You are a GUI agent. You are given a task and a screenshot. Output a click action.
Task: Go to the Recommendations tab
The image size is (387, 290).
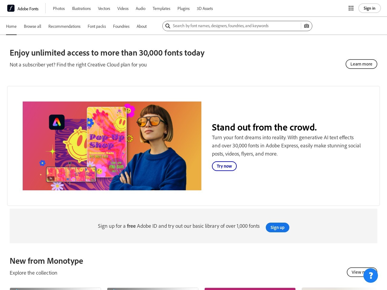[x=64, y=26]
